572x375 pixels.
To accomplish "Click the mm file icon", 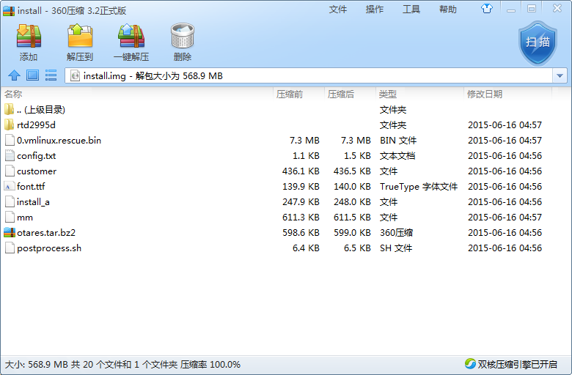I will point(10,218).
